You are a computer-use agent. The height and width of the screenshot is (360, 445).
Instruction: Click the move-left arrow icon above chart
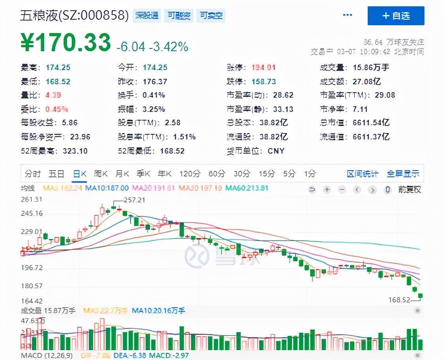(357, 189)
